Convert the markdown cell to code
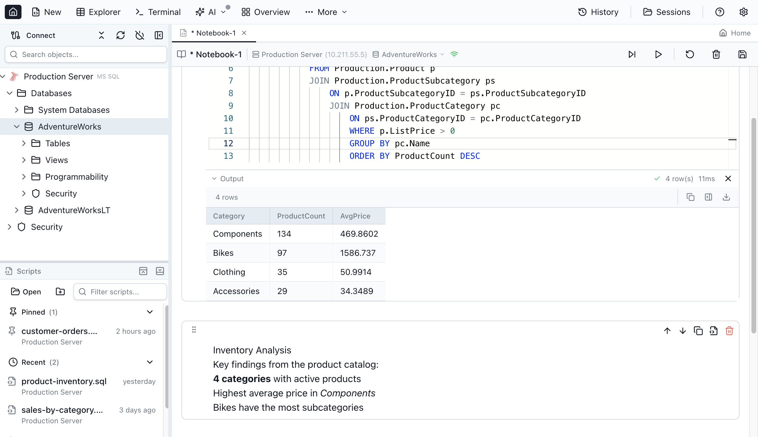 [714, 330]
